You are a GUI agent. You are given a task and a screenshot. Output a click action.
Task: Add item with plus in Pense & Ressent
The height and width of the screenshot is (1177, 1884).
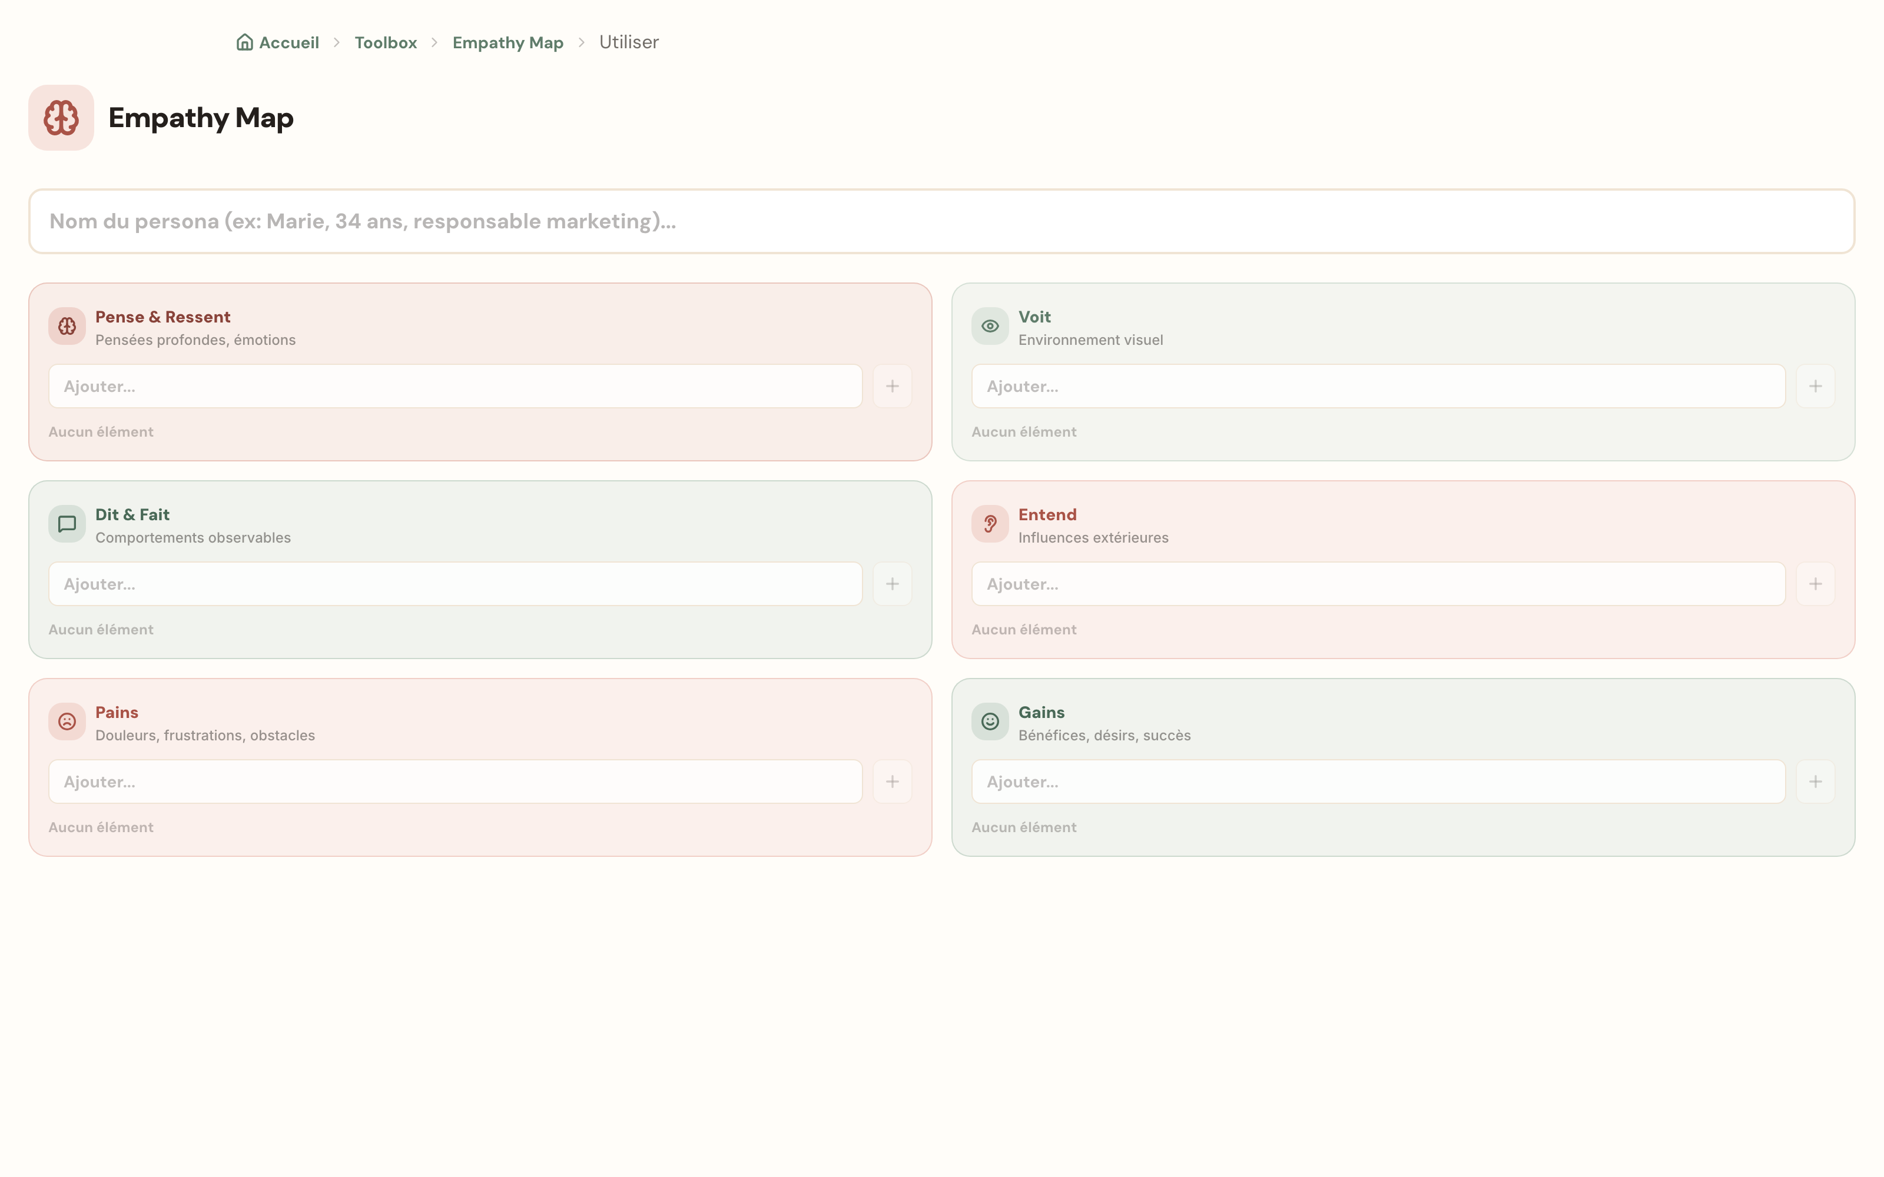coord(892,386)
